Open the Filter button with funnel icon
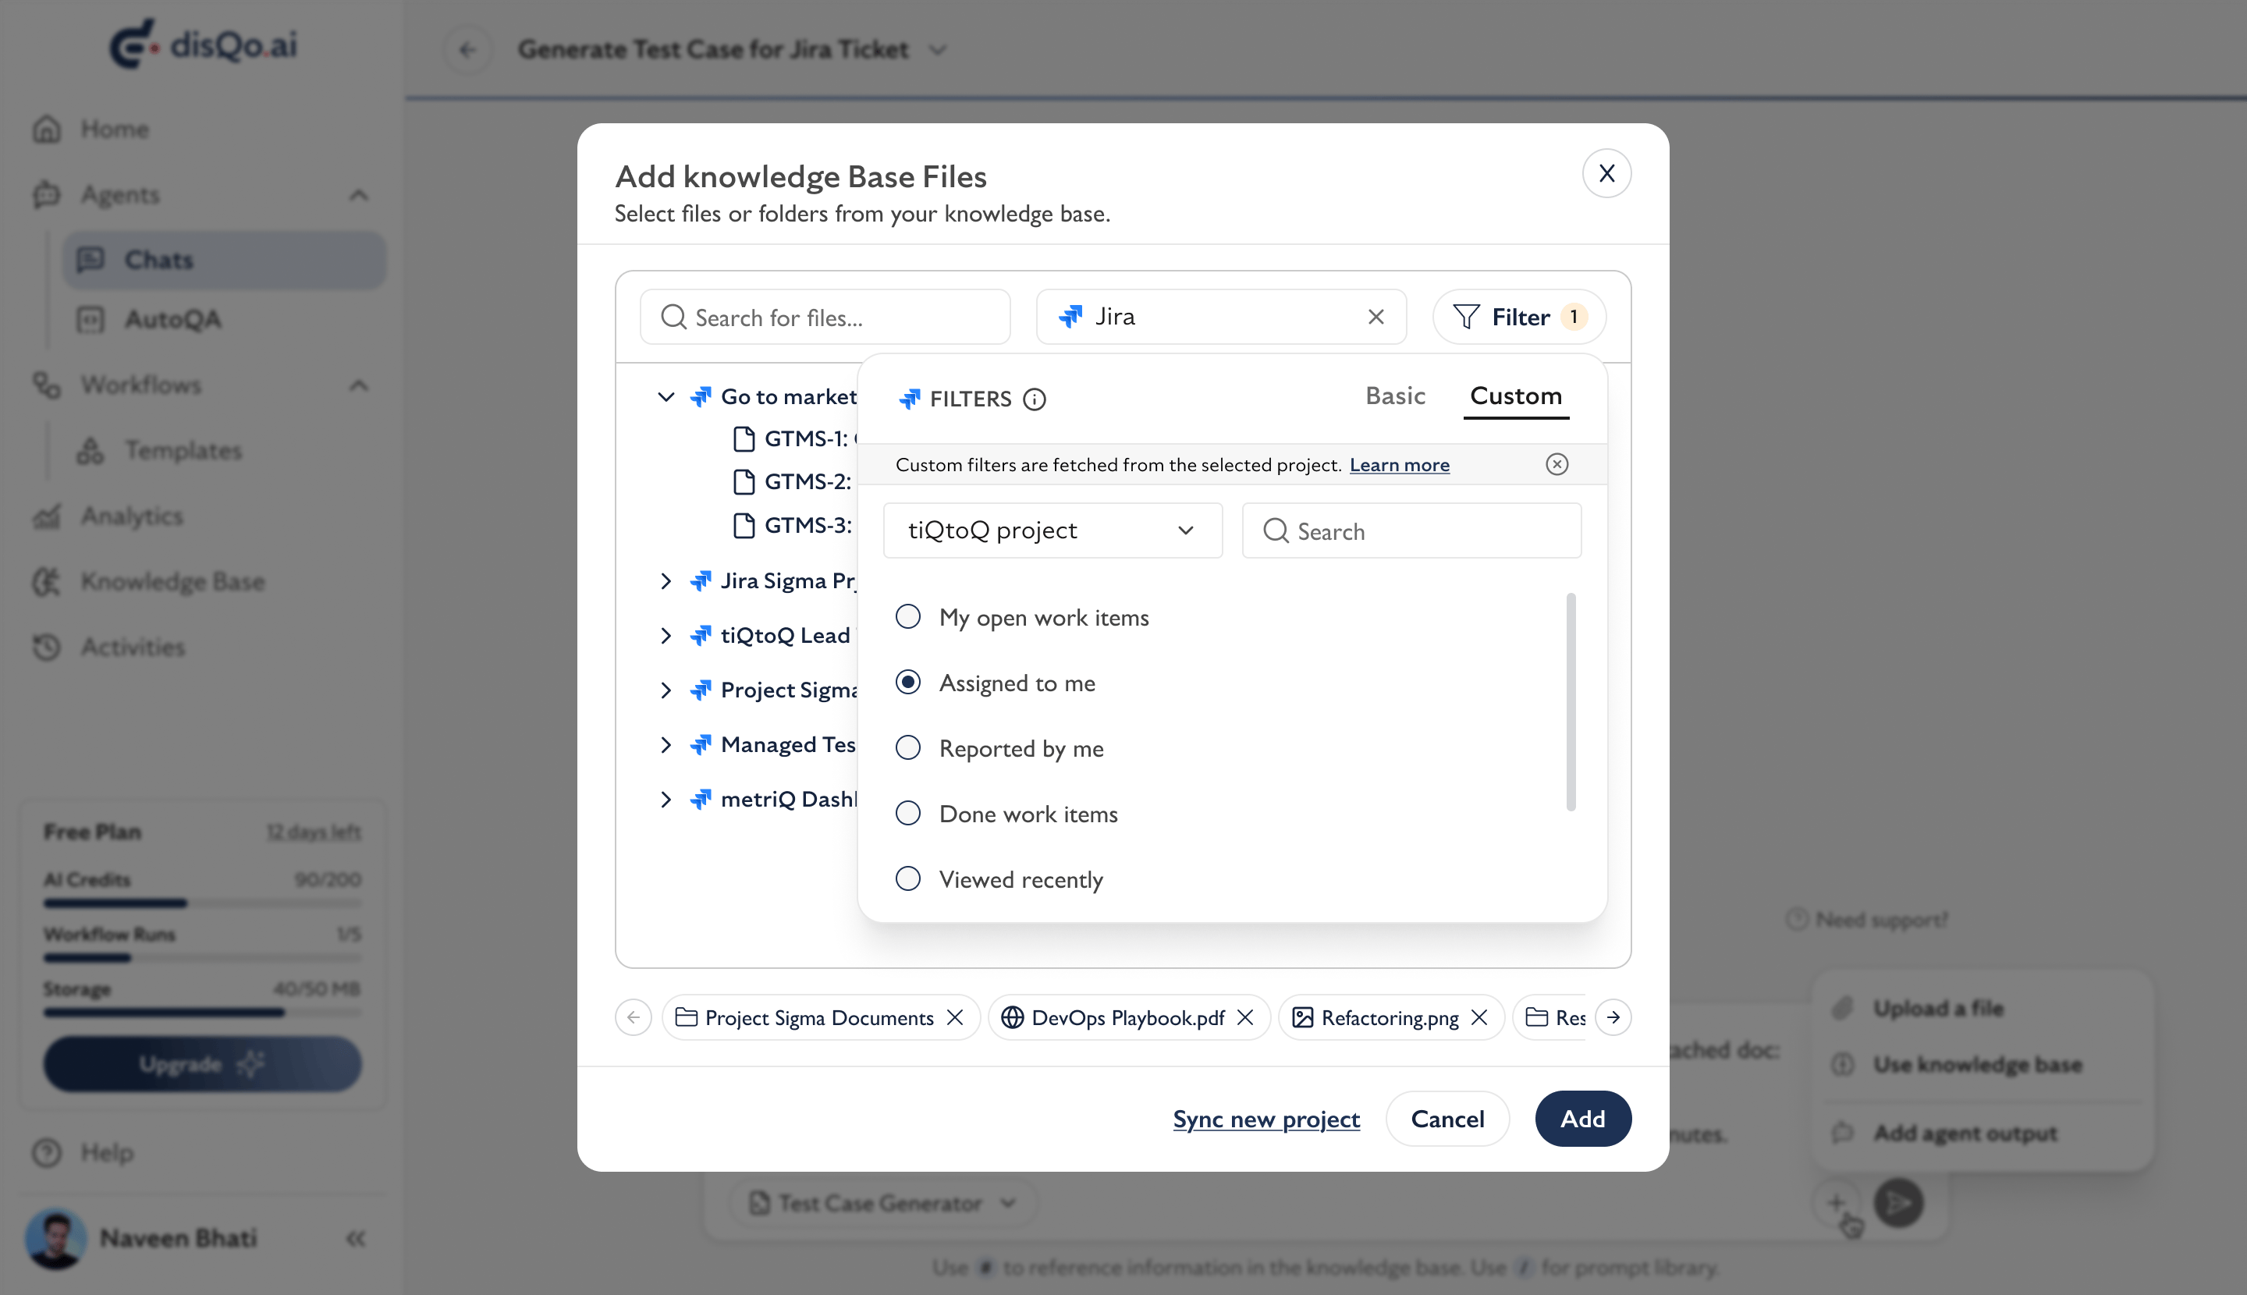The height and width of the screenshot is (1295, 2247). pyautogui.click(x=1518, y=317)
